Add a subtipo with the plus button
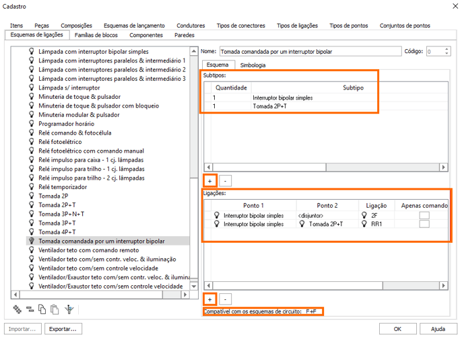460x337 pixels. (x=209, y=180)
